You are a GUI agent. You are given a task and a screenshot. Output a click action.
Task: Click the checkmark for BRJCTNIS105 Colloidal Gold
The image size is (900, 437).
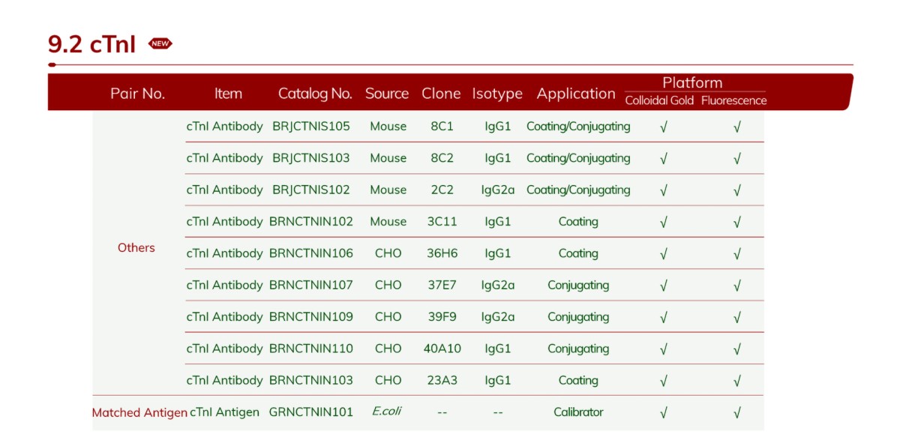click(663, 126)
